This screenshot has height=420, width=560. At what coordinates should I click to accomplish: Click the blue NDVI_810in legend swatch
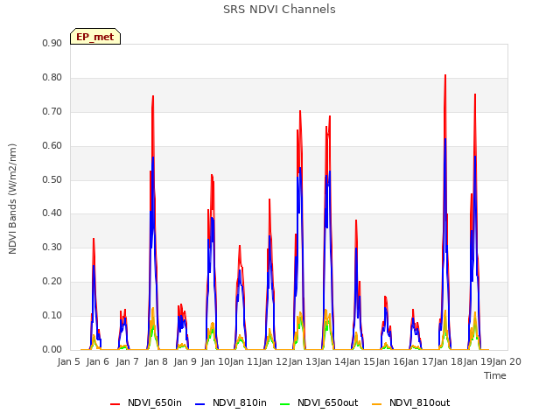click(x=200, y=404)
